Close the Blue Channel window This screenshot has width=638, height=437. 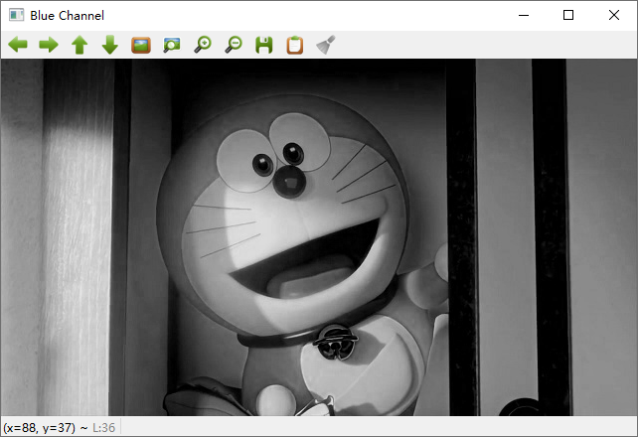614,15
